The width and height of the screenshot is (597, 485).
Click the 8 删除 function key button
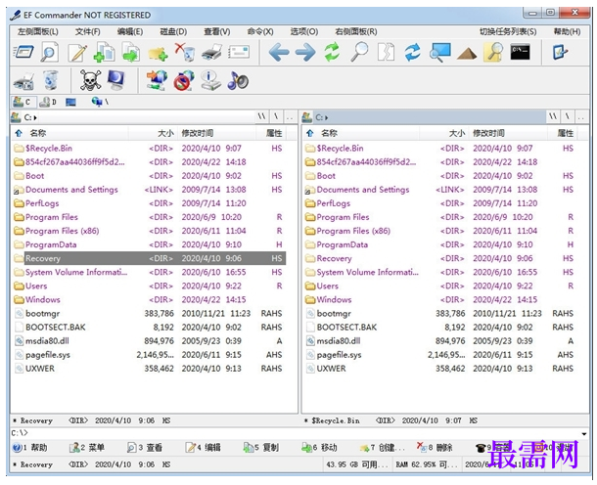click(435, 448)
